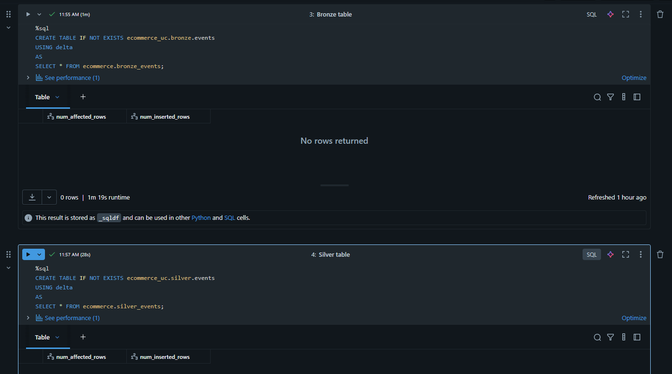Click num_inserted_rows column header in Silver results

(x=169, y=357)
